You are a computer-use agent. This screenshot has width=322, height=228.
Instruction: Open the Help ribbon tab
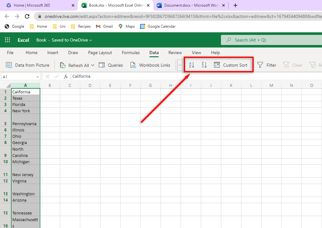tap(215, 53)
